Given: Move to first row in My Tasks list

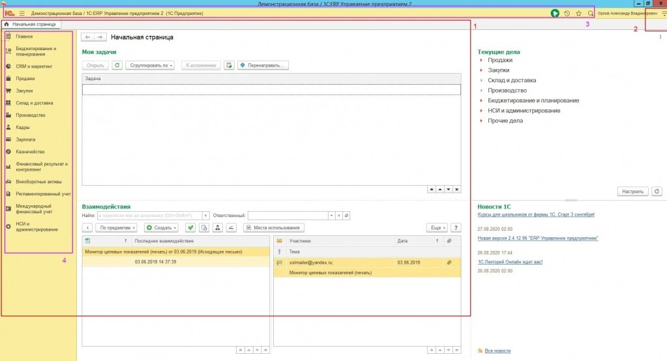Looking at the screenshot, I should 432,190.
